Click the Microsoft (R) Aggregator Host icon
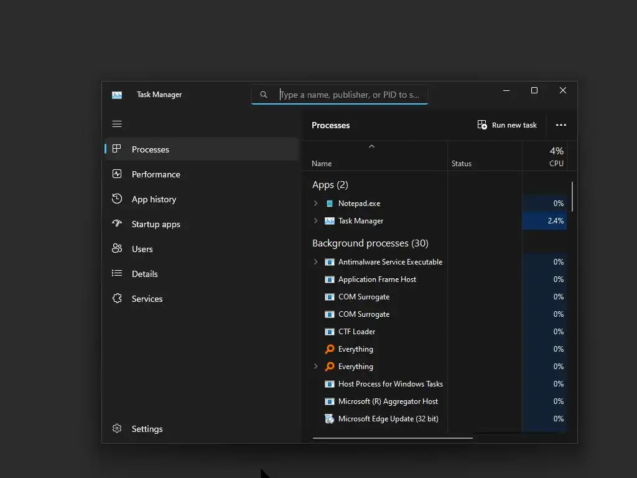637x478 pixels. tap(330, 401)
